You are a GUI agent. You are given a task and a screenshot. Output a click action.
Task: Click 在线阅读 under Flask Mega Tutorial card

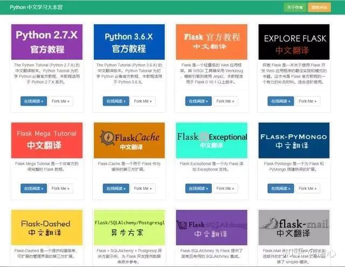33,188
